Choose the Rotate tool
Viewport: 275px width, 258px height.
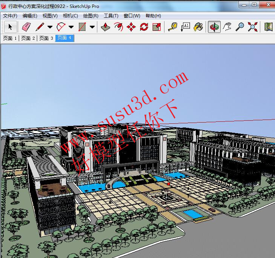click(x=144, y=27)
